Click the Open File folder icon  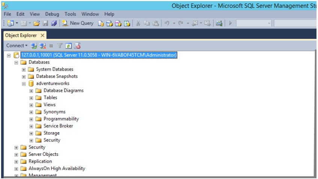click(x=36, y=23)
